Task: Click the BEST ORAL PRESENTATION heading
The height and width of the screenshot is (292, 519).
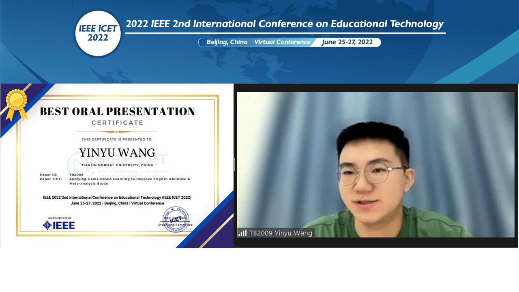Action: [x=117, y=112]
